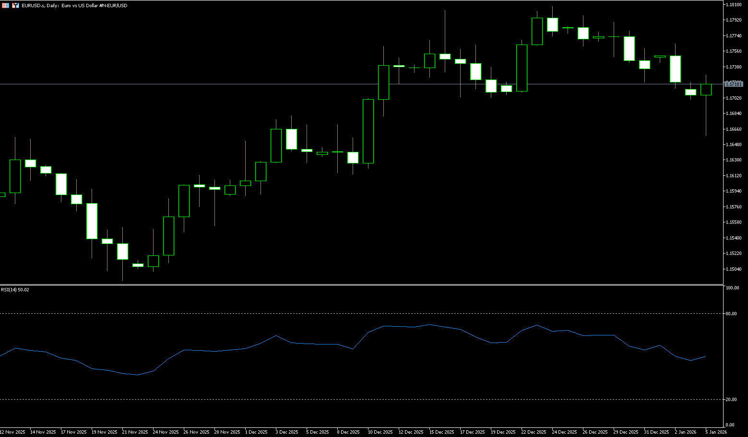Click the dashed RSI 20 level line

[x=336, y=399]
